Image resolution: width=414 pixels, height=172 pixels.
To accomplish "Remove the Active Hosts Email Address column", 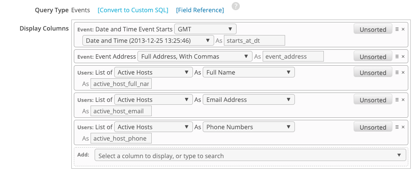I will point(403,100).
